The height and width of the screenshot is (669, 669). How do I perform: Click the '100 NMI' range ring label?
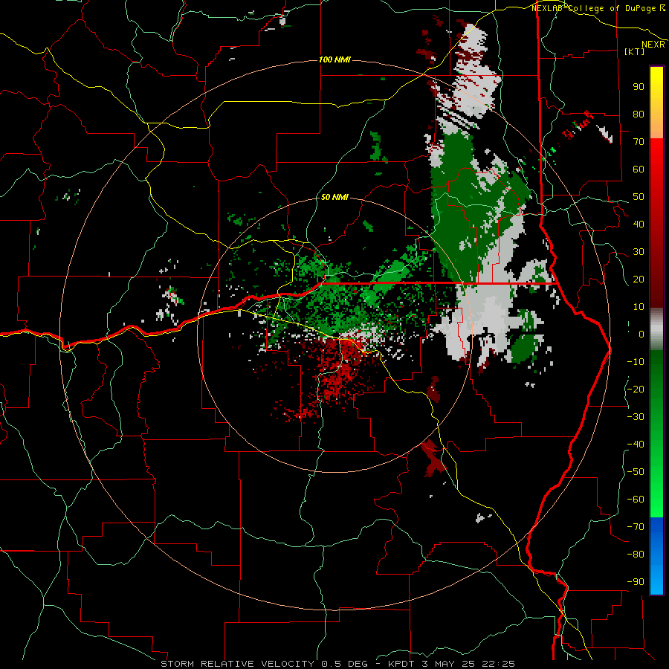[x=335, y=59]
